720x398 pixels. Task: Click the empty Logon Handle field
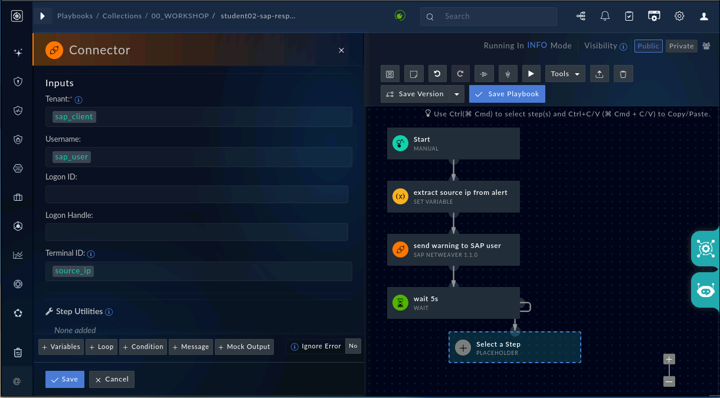pos(197,232)
